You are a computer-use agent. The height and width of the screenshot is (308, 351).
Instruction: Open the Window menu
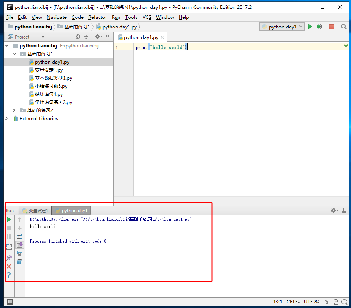[165, 17]
